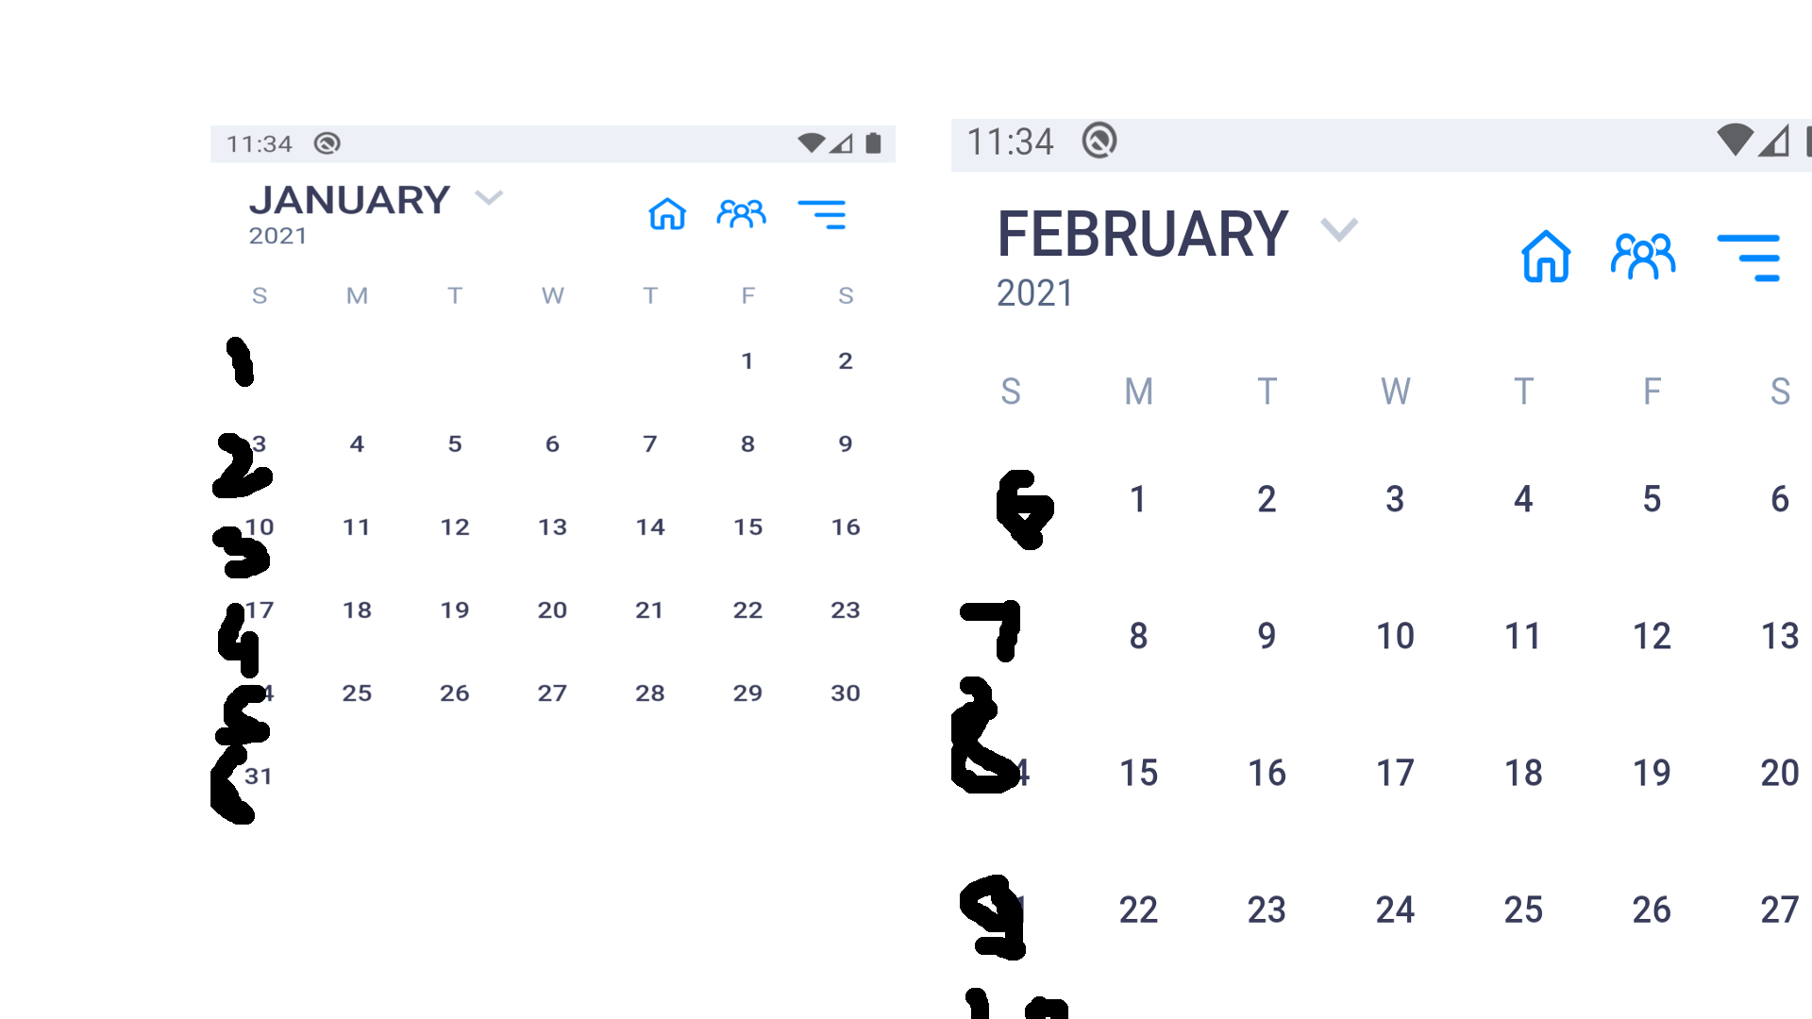Expand the month dropdown beside JANUARY

489,199
